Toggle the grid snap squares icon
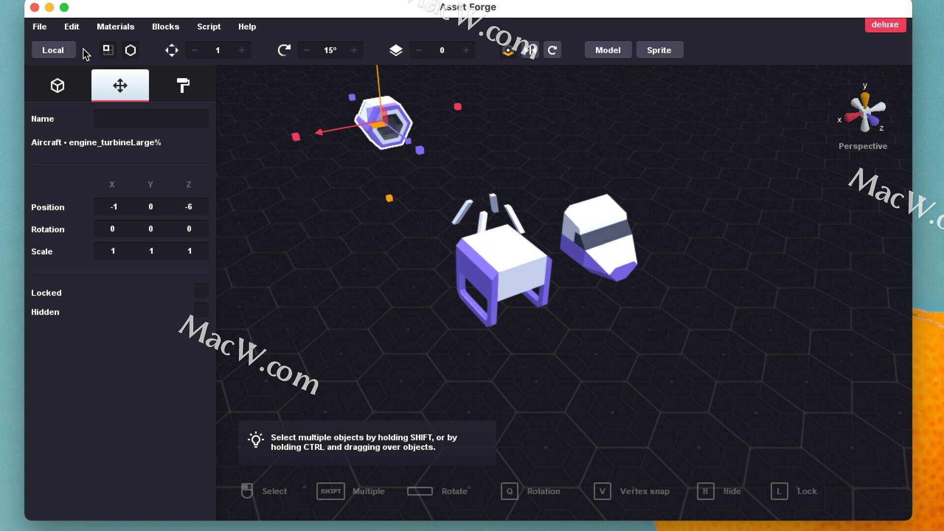This screenshot has width=944, height=531. [x=108, y=50]
